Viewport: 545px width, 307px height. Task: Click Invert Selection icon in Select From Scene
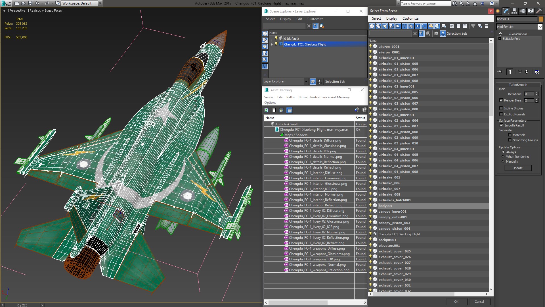tap(465, 26)
